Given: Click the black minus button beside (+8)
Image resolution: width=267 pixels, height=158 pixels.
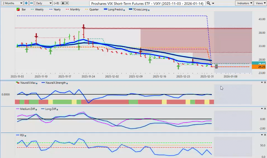Looking at the screenshot, I should [67, 3].
